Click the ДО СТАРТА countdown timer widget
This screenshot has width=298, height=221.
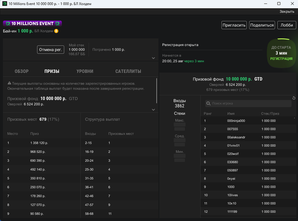coord(281,53)
